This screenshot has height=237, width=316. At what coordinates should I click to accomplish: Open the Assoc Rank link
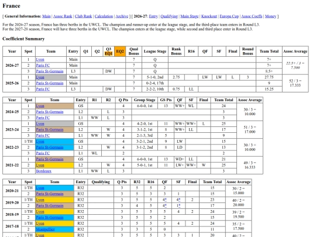click(x=63, y=16)
